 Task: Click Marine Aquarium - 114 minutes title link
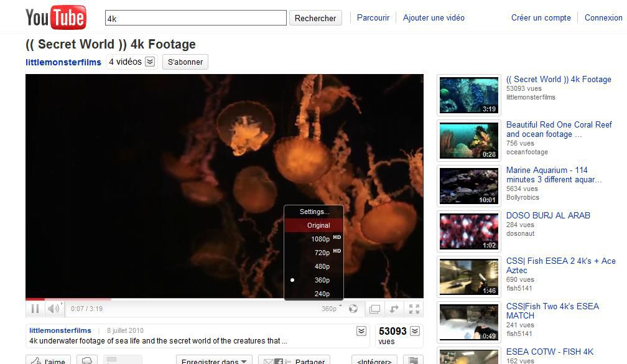point(554,175)
